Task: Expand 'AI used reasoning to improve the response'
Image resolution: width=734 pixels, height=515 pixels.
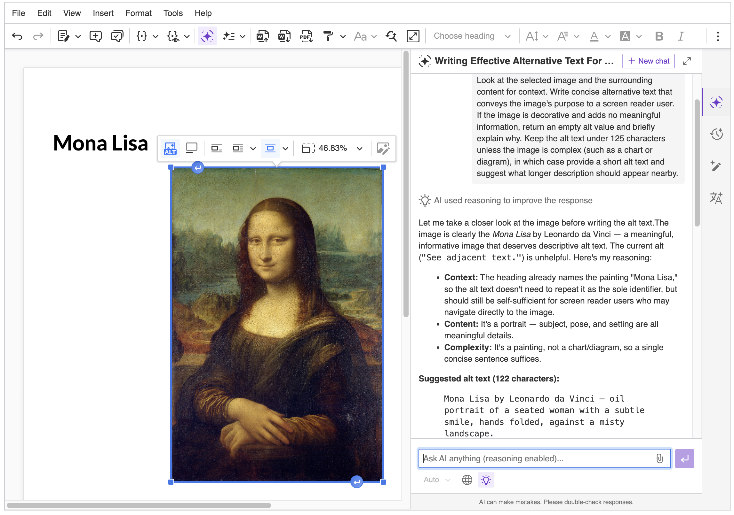Action: (x=506, y=201)
